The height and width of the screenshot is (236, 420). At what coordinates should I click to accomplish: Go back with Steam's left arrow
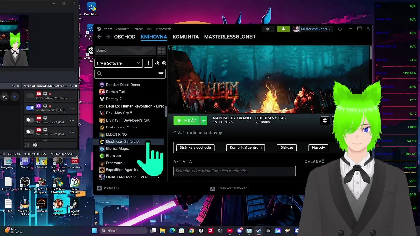point(99,37)
